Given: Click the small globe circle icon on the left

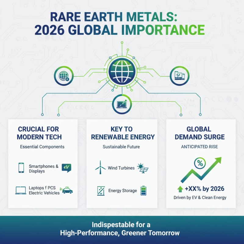Looking at the screenshot, I should click(64, 76).
